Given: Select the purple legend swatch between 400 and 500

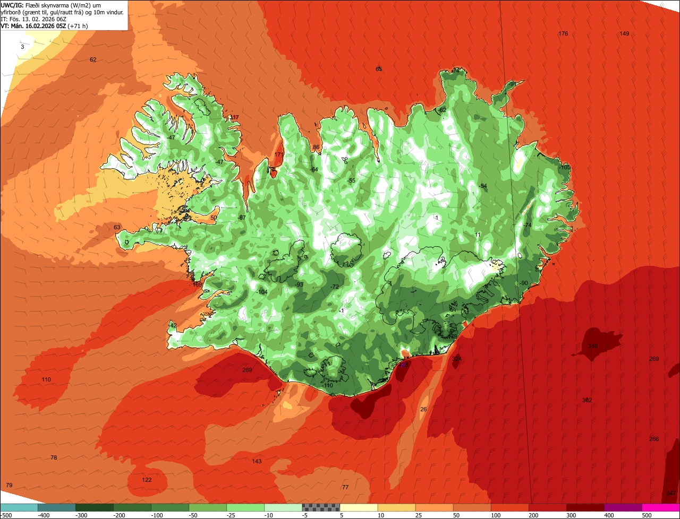Looking at the screenshot, I should pyautogui.click(x=623, y=508).
